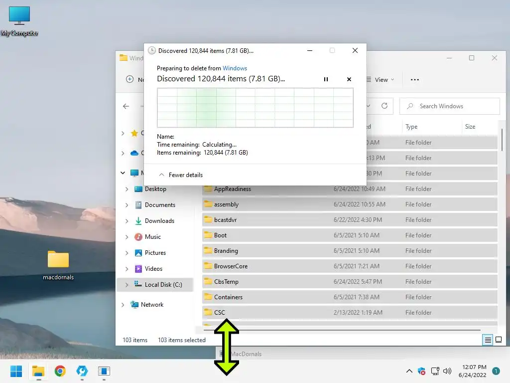Open the blue hexagon taskbar app
This screenshot has height=383, width=510.
(82, 371)
